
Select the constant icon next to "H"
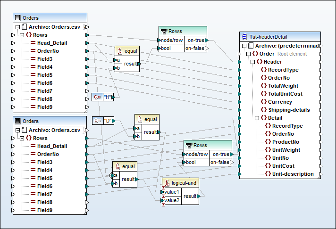point(98,97)
